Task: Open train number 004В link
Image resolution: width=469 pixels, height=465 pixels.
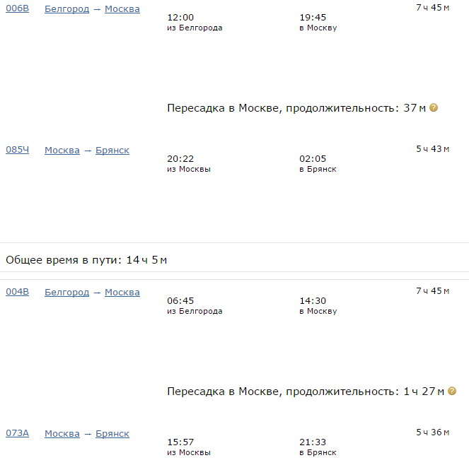Action: (x=18, y=292)
